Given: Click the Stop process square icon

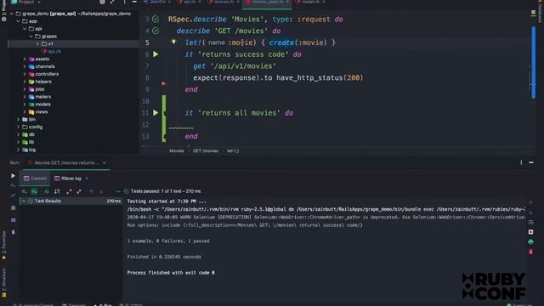Looking at the screenshot, I should pos(14,207).
